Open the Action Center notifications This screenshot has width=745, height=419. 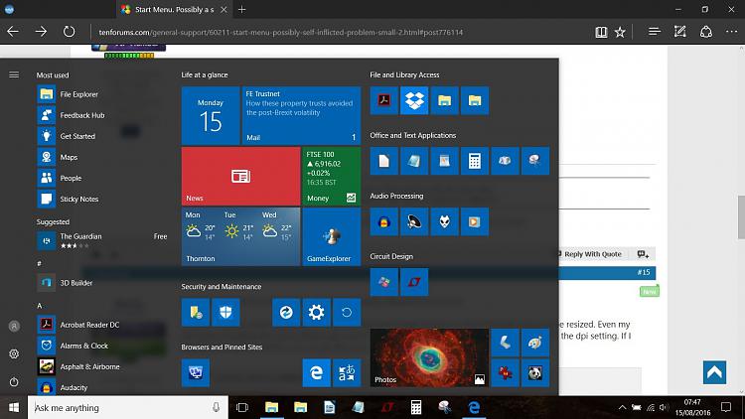pyautogui.click(x=726, y=407)
